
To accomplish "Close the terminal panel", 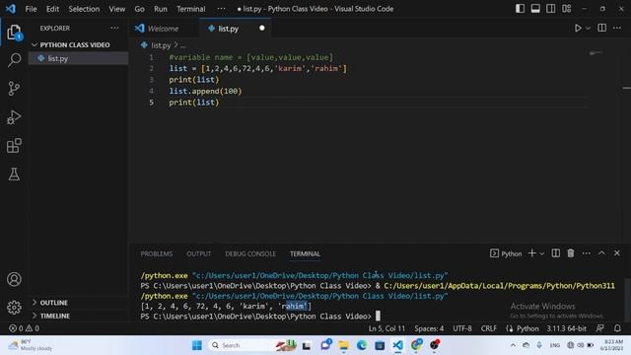I will [617, 253].
